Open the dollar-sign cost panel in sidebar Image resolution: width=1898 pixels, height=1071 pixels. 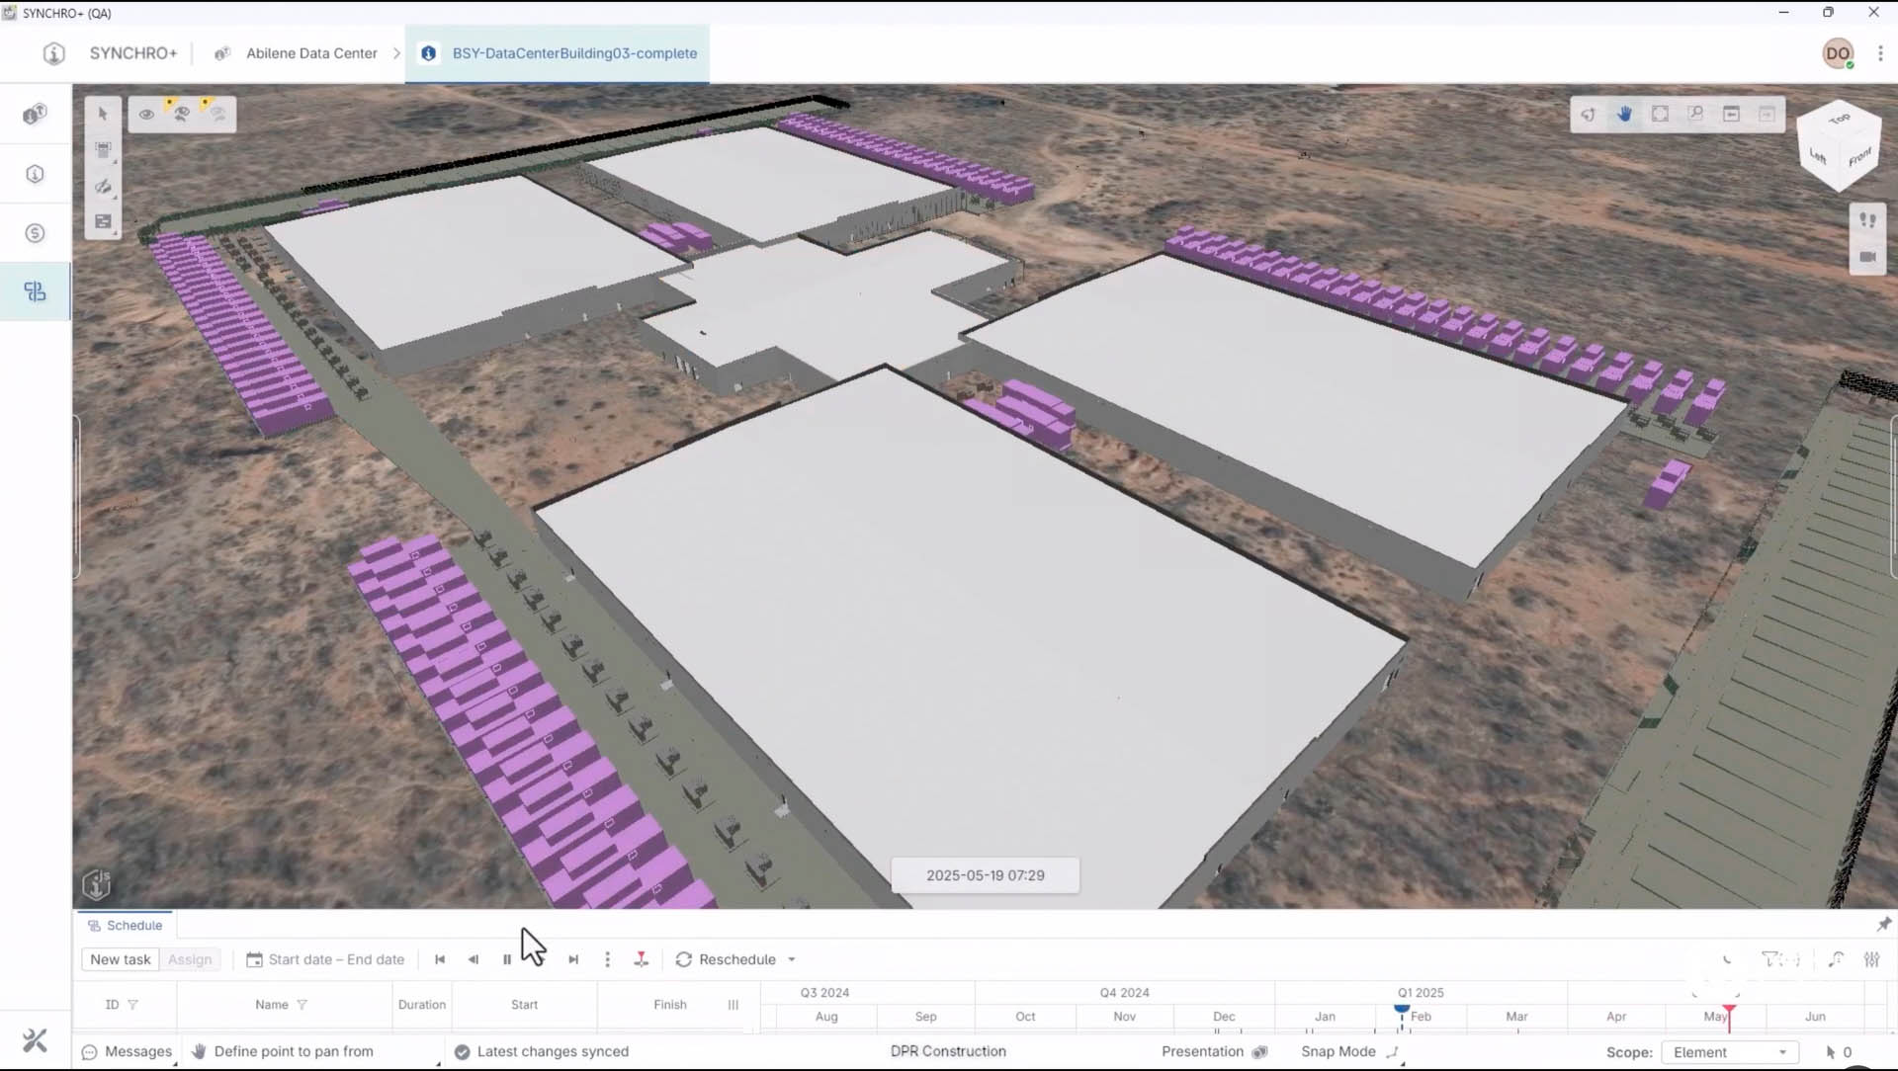[36, 233]
